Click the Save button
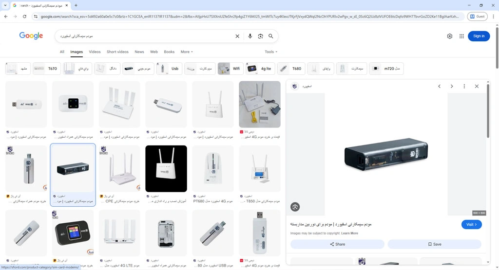This screenshot has width=499, height=270. (434, 244)
